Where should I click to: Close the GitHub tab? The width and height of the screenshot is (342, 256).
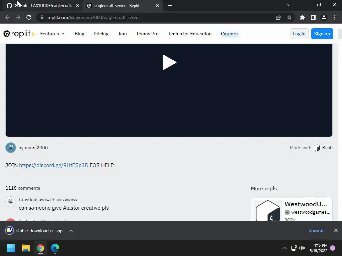tap(77, 6)
